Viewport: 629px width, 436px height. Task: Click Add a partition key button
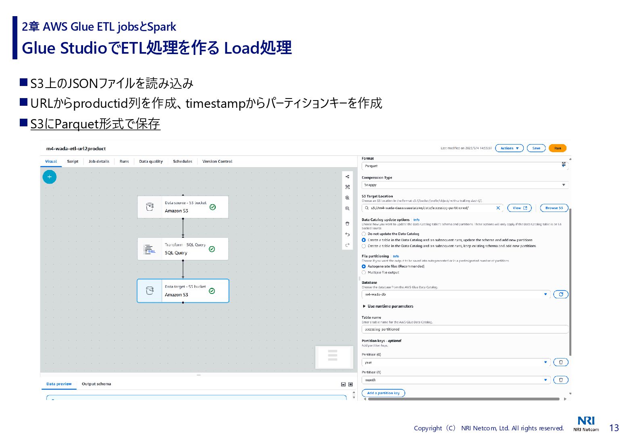pyautogui.click(x=383, y=393)
